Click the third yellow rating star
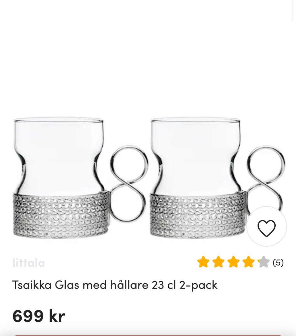The image size is (296, 336). [233, 262]
